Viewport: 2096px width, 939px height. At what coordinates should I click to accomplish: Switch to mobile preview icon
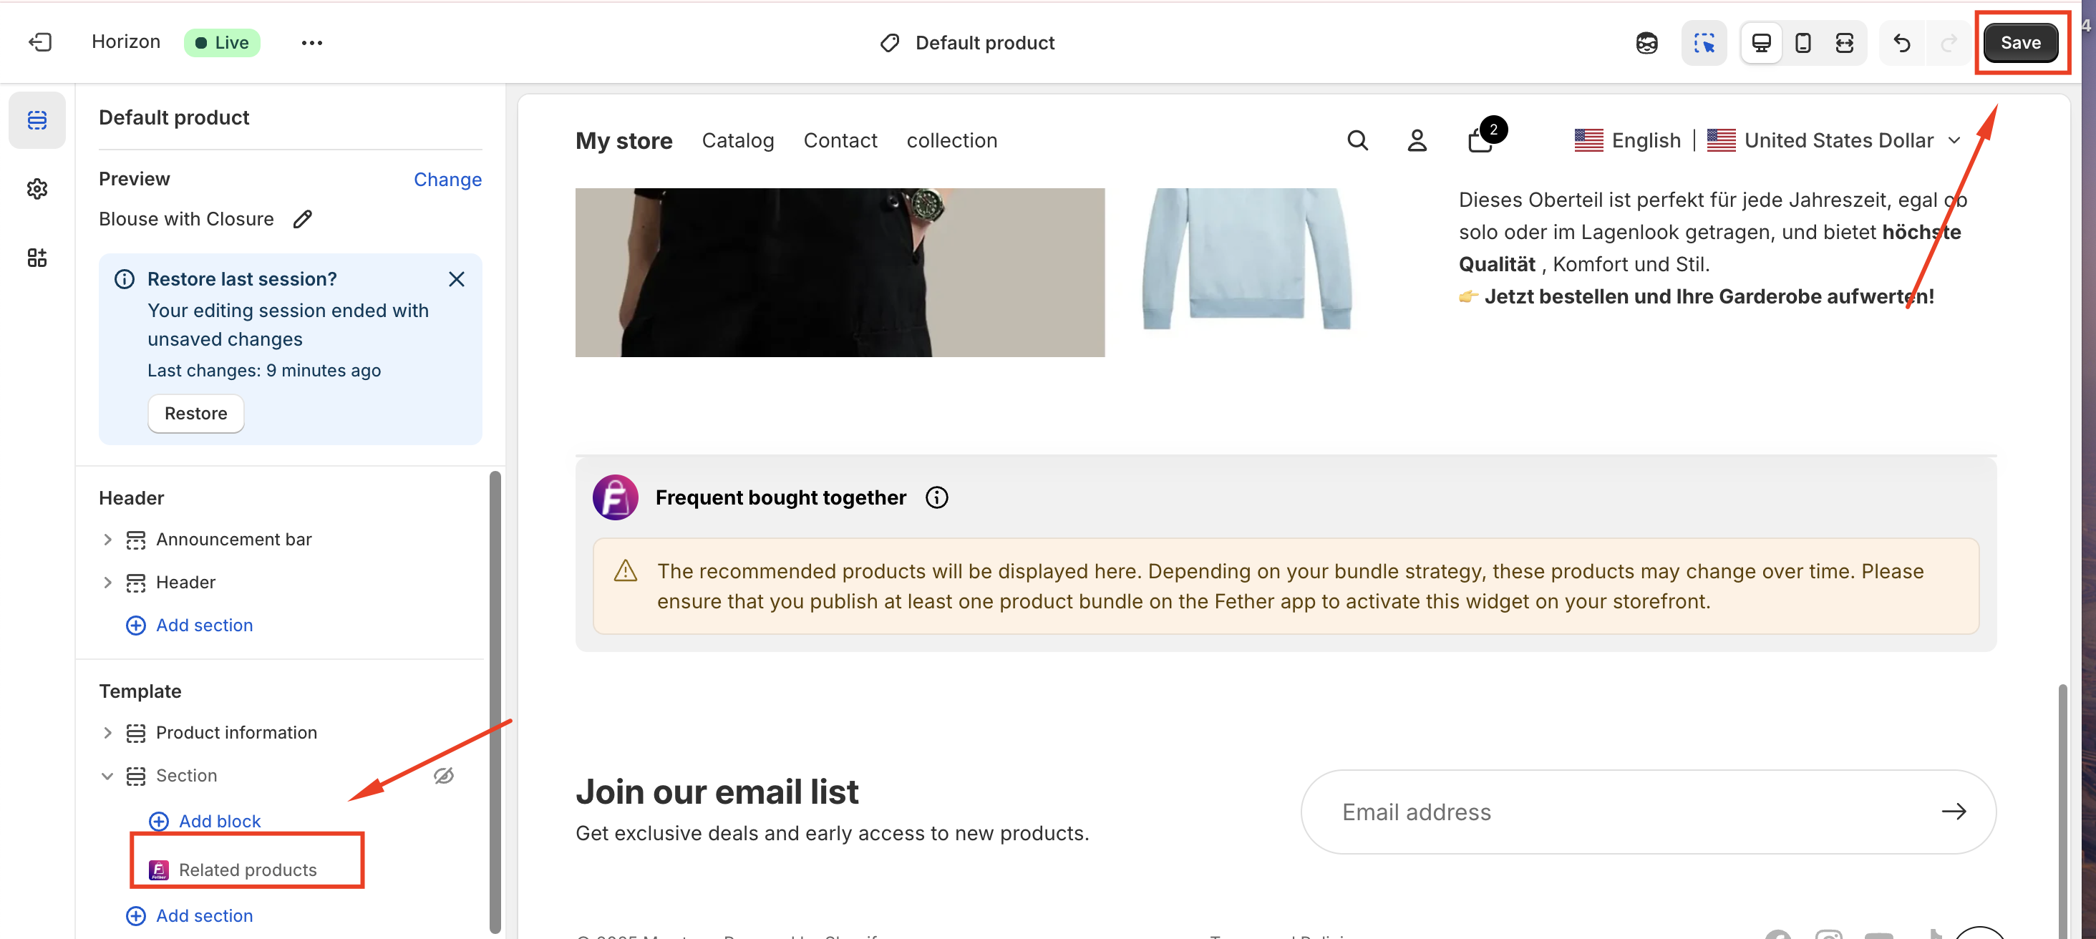(1803, 42)
